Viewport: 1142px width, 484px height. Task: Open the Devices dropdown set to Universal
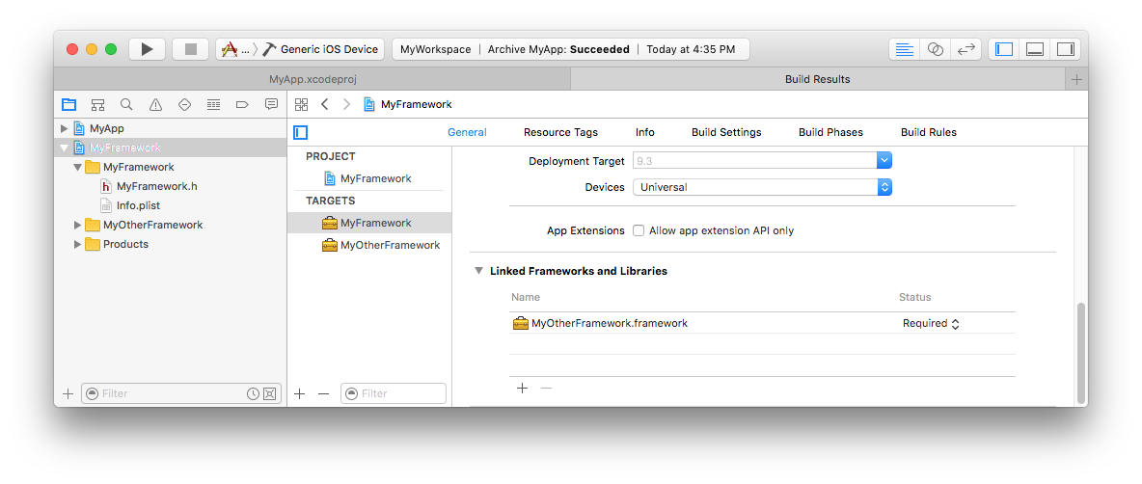(x=762, y=187)
